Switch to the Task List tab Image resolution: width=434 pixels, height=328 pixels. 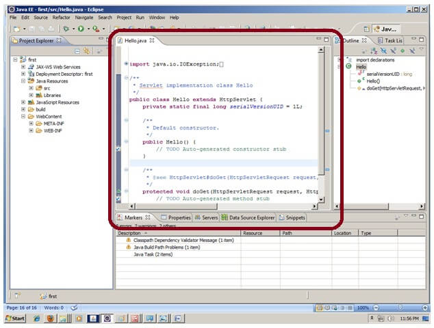[x=390, y=40]
